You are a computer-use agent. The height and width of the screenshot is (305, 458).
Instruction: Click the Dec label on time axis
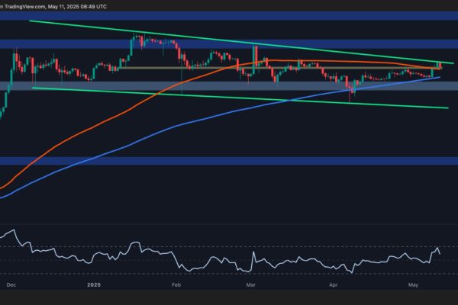(x=11, y=285)
